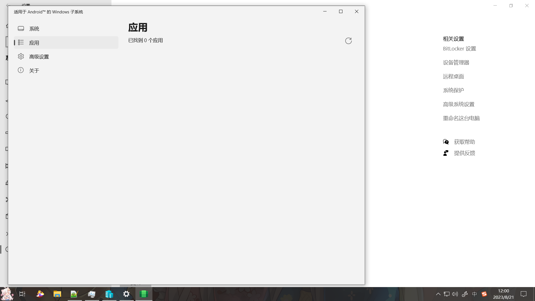535x301 pixels.
Task: Open 系统保护 related setting
Action: (x=453, y=91)
